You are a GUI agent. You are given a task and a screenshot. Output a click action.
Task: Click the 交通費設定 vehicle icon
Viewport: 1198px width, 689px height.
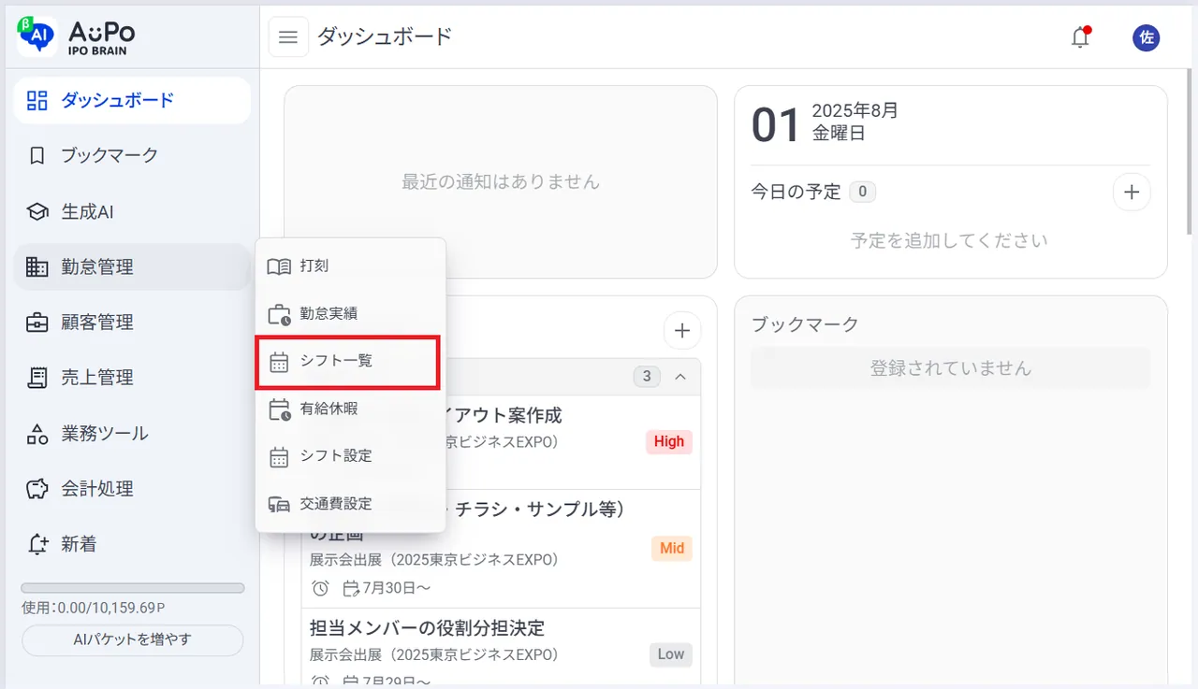279,504
